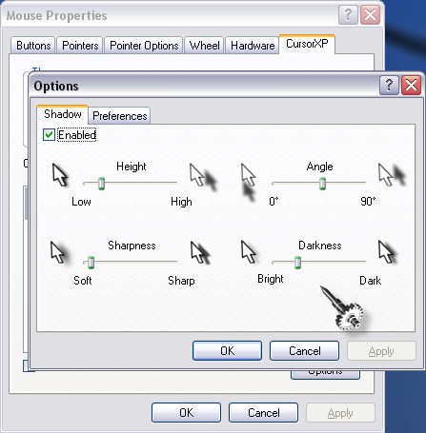Click the Height slider thumb

101,184
